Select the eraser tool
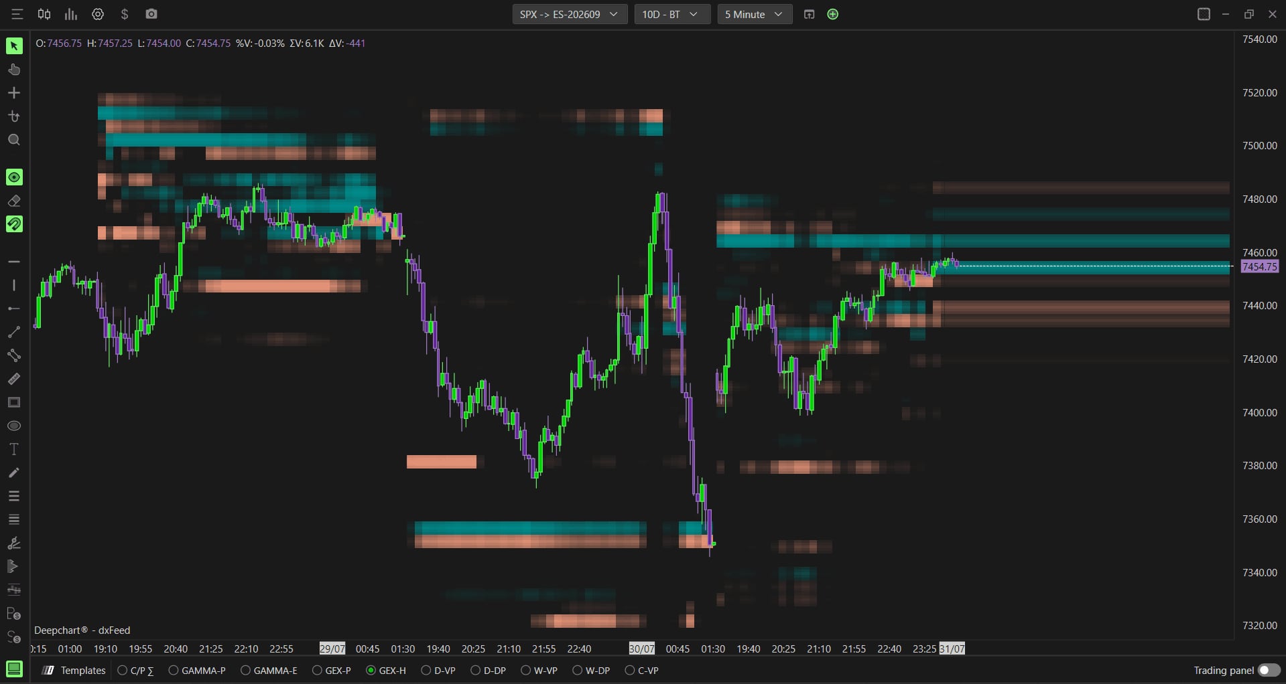 tap(14, 201)
